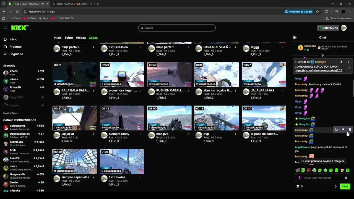Open the browser extensions puzzle icon
Image resolution: width=354 pixels, height=199 pixels.
coord(327,12)
